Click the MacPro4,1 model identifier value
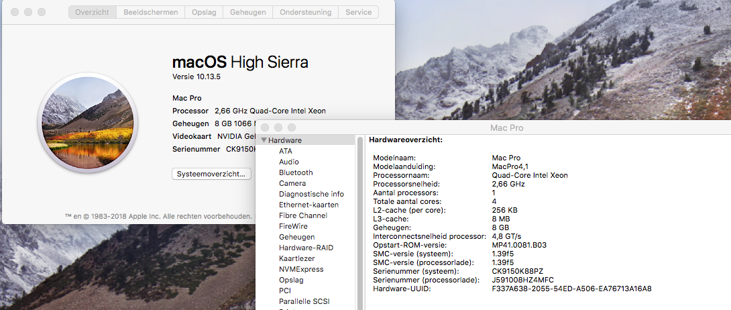 pyautogui.click(x=510, y=166)
